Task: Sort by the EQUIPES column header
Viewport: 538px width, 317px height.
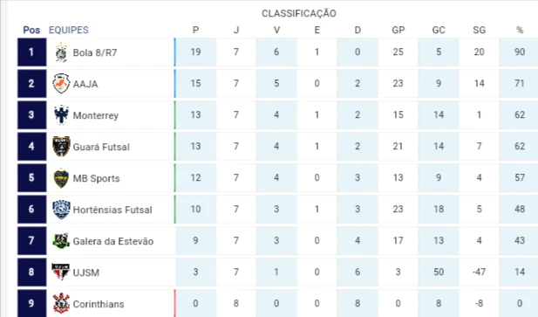Action: click(69, 30)
